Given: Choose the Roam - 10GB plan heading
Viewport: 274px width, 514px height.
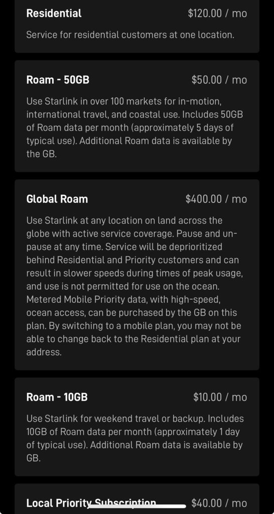Looking at the screenshot, I should tap(57, 398).
